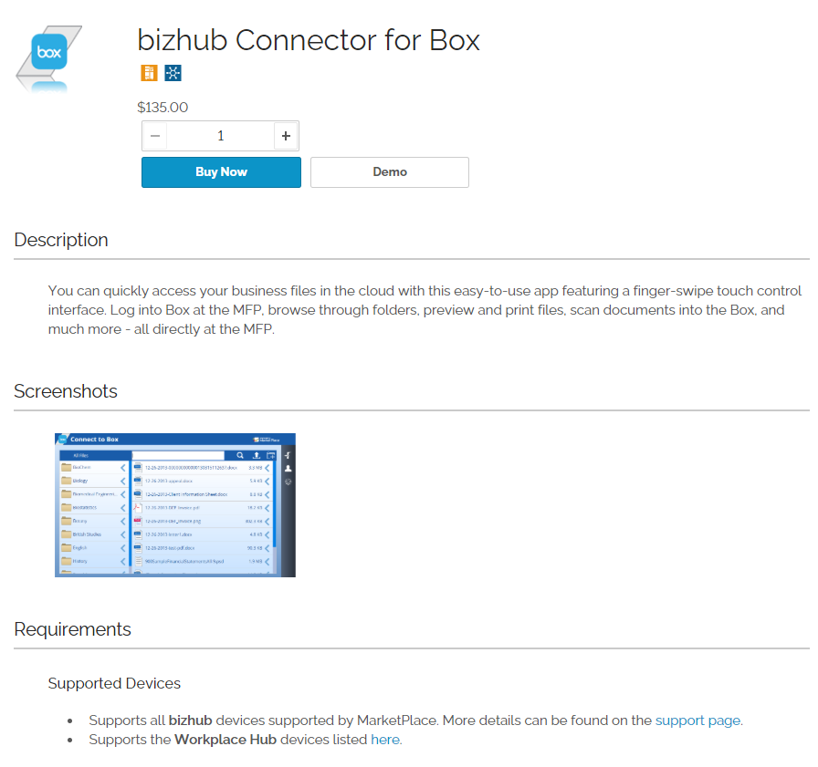Open the Demo version
Viewport: 818px width, 767px height.
coord(389,172)
